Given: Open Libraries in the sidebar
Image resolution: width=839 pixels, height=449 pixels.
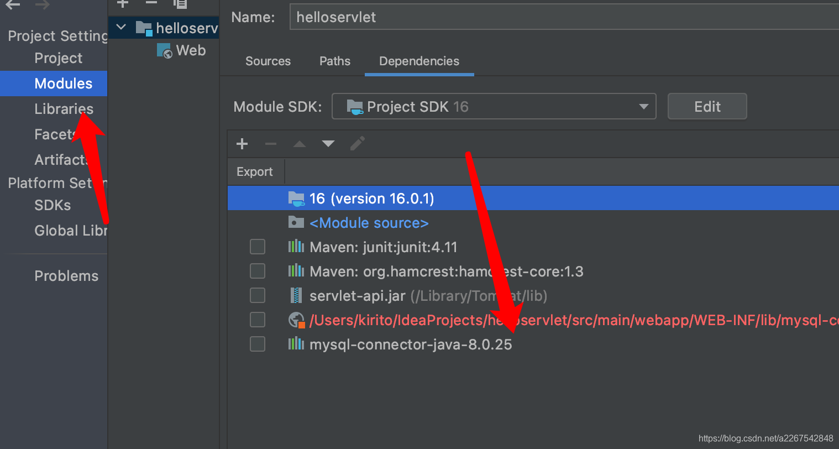Looking at the screenshot, I should [x=64, y=109].
